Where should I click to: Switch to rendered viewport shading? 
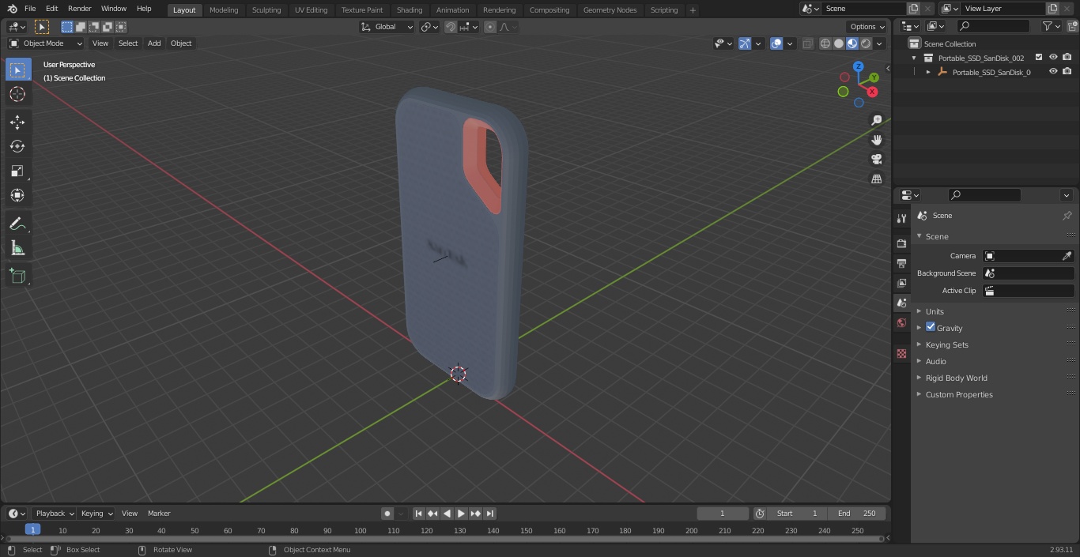point(866,43)
